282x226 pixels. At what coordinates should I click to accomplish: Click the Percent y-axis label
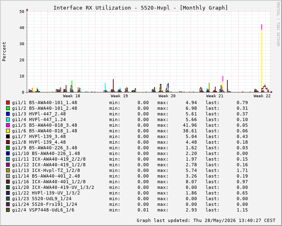[x=4, y=52]
